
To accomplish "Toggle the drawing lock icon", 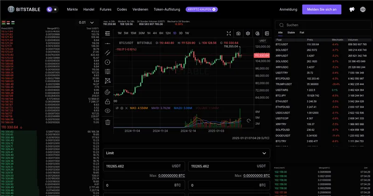I will 108,101.
